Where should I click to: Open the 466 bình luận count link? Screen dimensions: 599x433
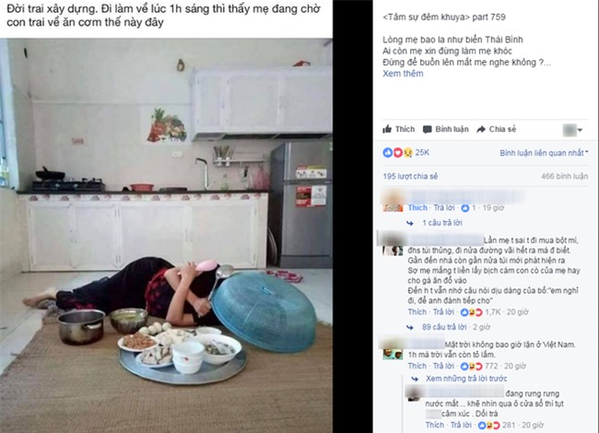(x=564, y=176)
